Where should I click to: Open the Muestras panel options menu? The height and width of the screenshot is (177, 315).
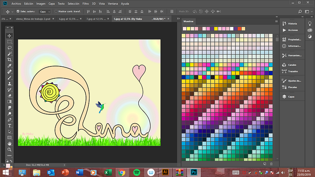click(x=277, y=21)
